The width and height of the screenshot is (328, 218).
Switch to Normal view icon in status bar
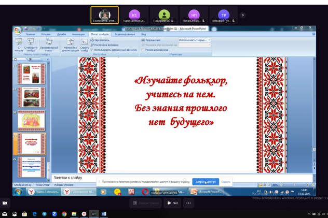coord(261,185)
